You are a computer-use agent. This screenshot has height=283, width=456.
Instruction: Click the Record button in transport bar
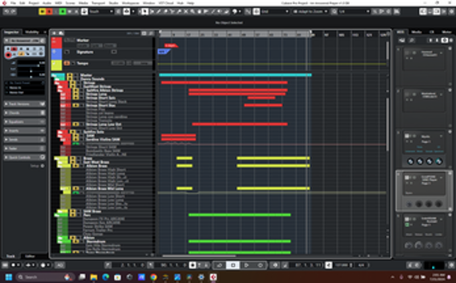pos(260,265)
